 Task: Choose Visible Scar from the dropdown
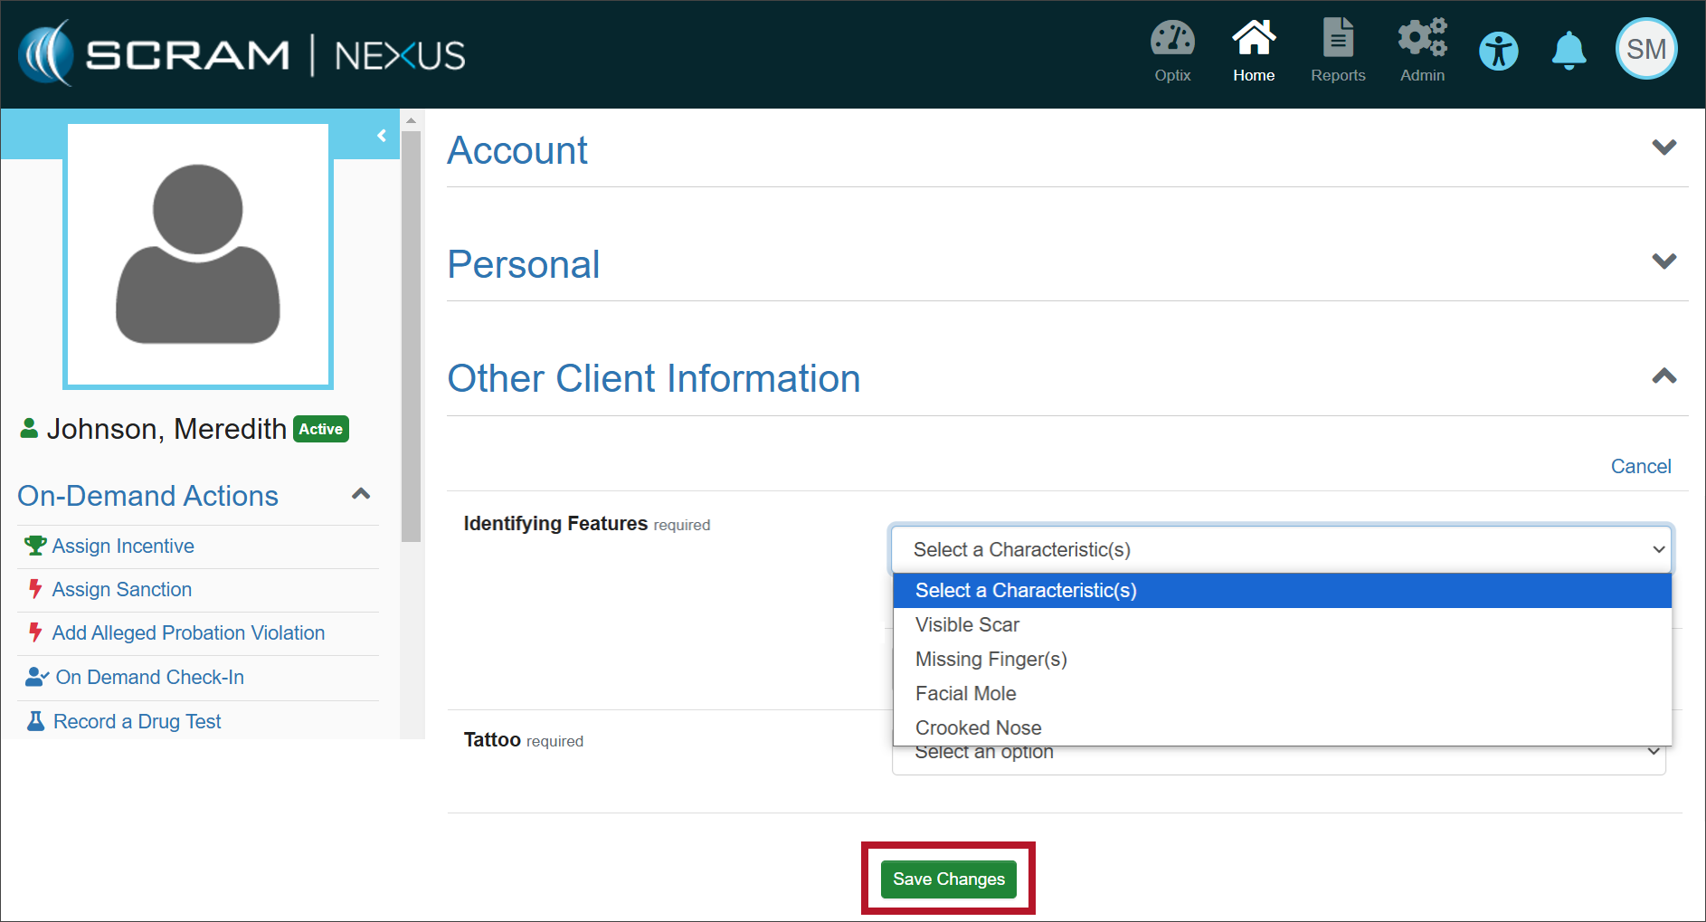[x=967, y=625]
